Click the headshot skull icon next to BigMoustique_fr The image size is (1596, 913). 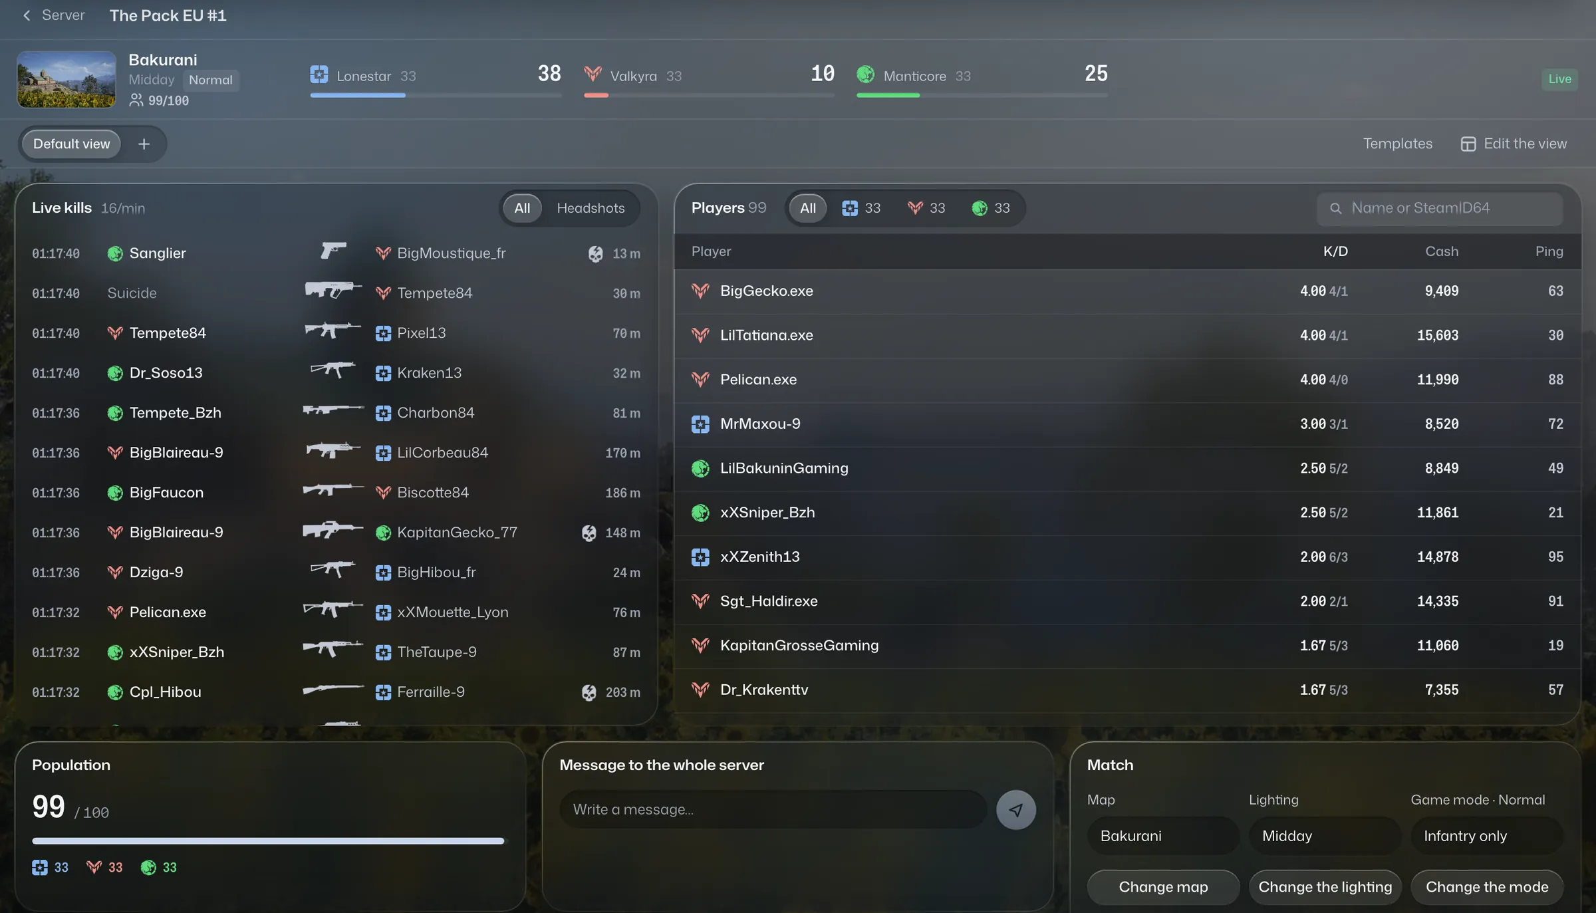point(595,253)
